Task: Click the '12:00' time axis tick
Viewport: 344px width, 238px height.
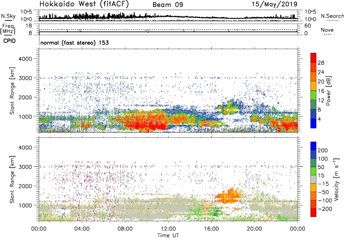Action: point(168,229)
